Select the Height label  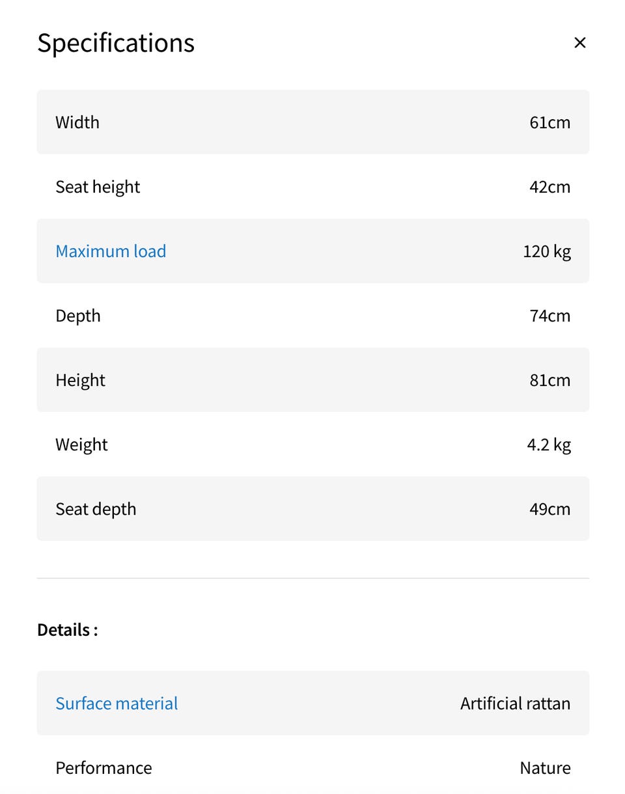80,380
